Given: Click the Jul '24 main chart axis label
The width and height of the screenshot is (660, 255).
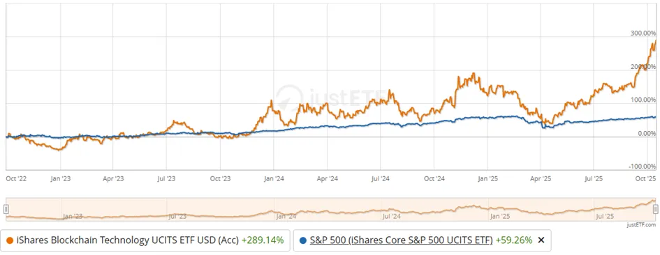Looking at the screenshot, I should pyautogui.click(x=381, y=178).
